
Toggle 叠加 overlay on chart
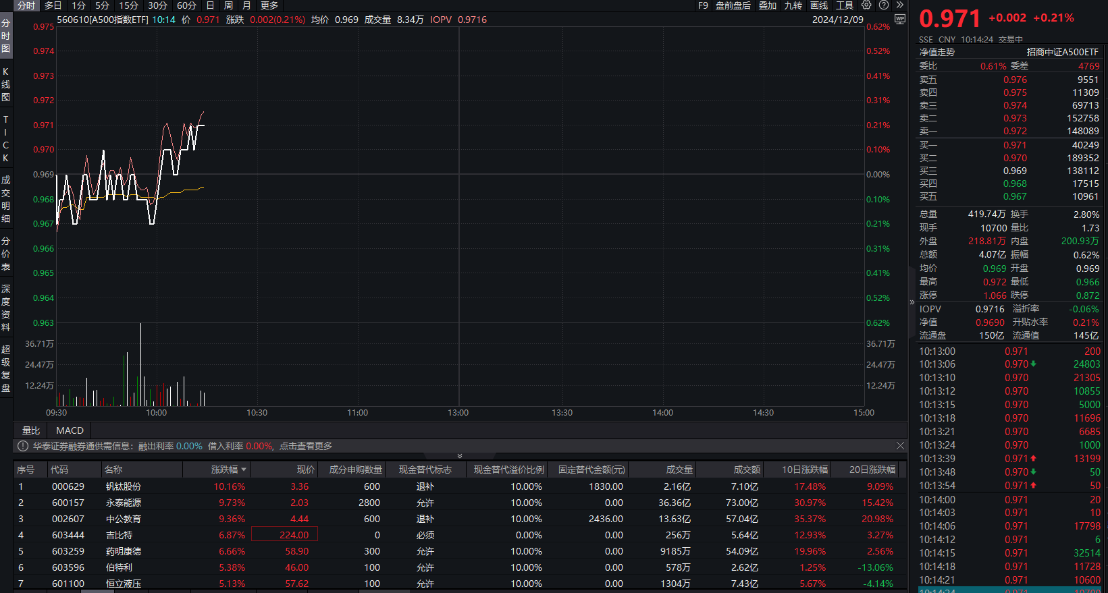(767, 5)
